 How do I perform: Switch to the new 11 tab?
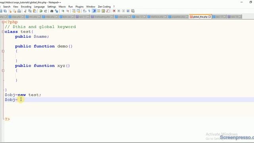click(83, 17)
